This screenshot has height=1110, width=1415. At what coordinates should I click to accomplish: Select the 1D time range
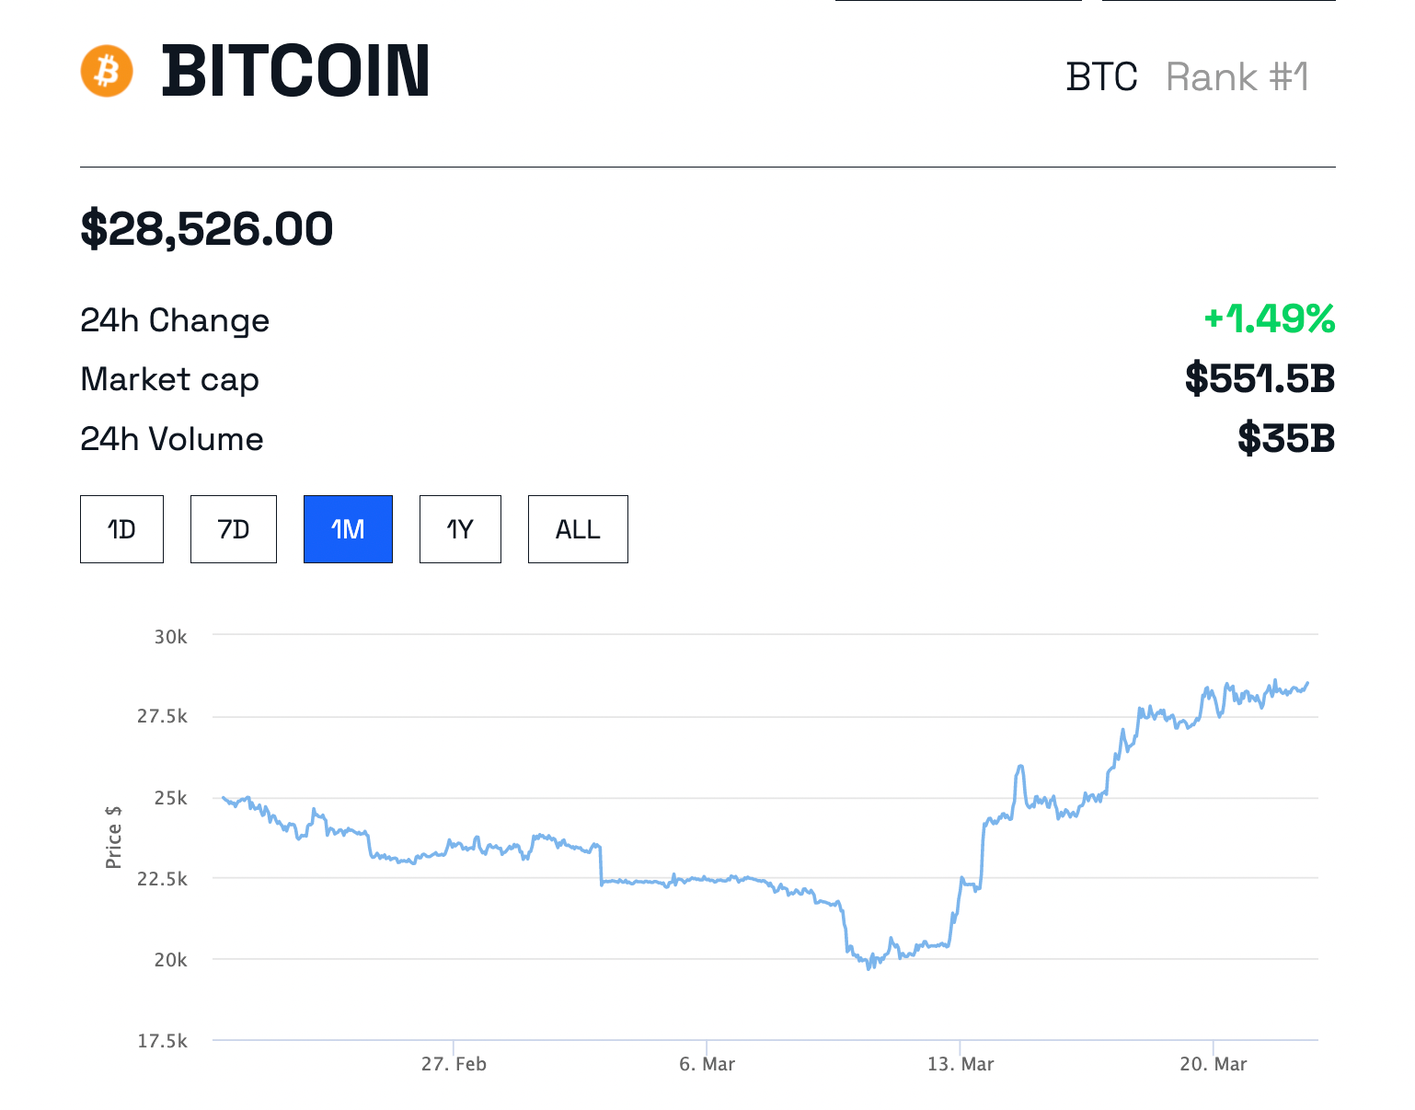point(121,529)
